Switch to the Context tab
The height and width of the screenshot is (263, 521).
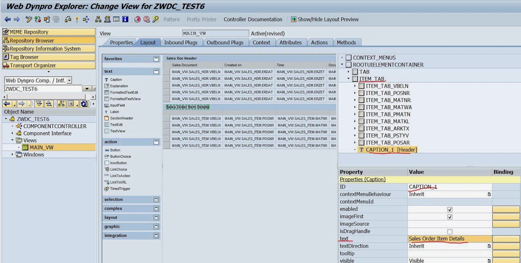point(261,43)
